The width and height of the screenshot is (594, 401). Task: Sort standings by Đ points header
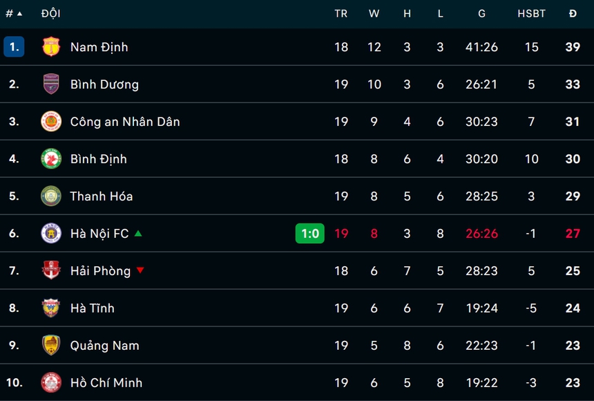[573, 13]
